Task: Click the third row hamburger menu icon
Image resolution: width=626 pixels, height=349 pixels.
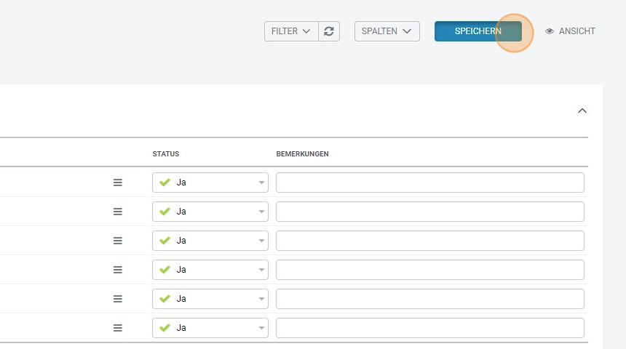Action: (x=118, y=241)
